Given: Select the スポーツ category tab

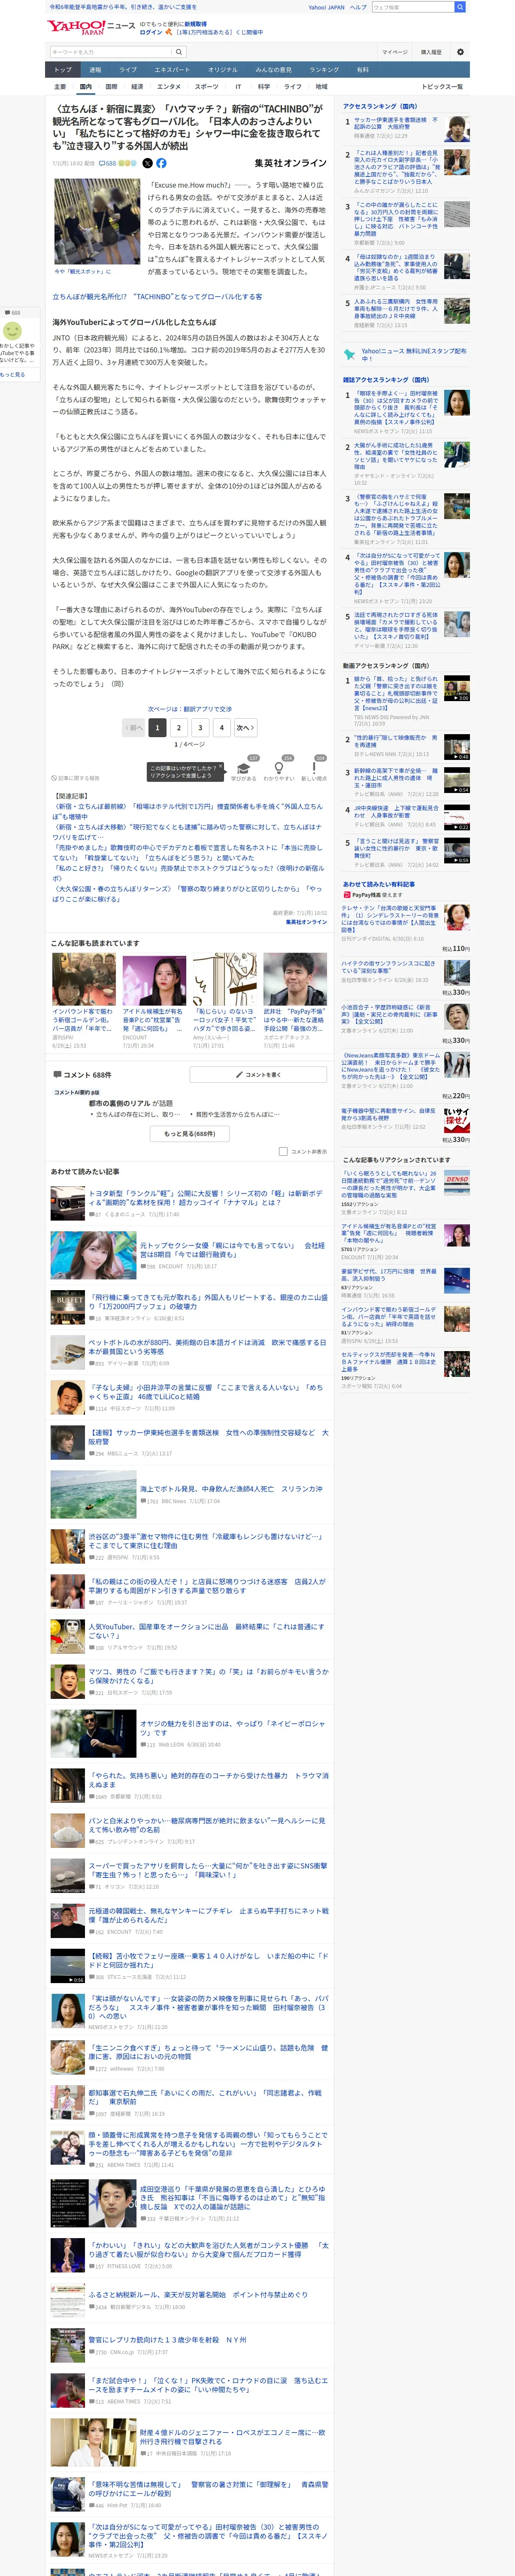Looking at the screenshot, I should pyautogui.click(x=206, y=87).
